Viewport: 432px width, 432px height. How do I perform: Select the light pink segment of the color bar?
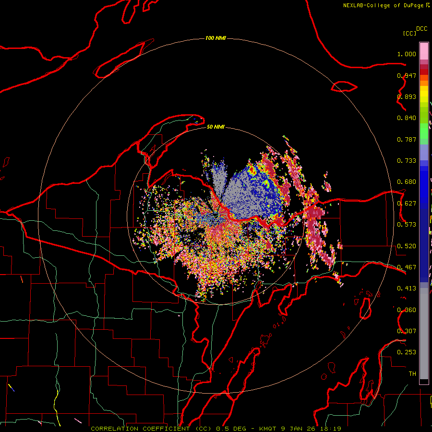click(424, 51)
